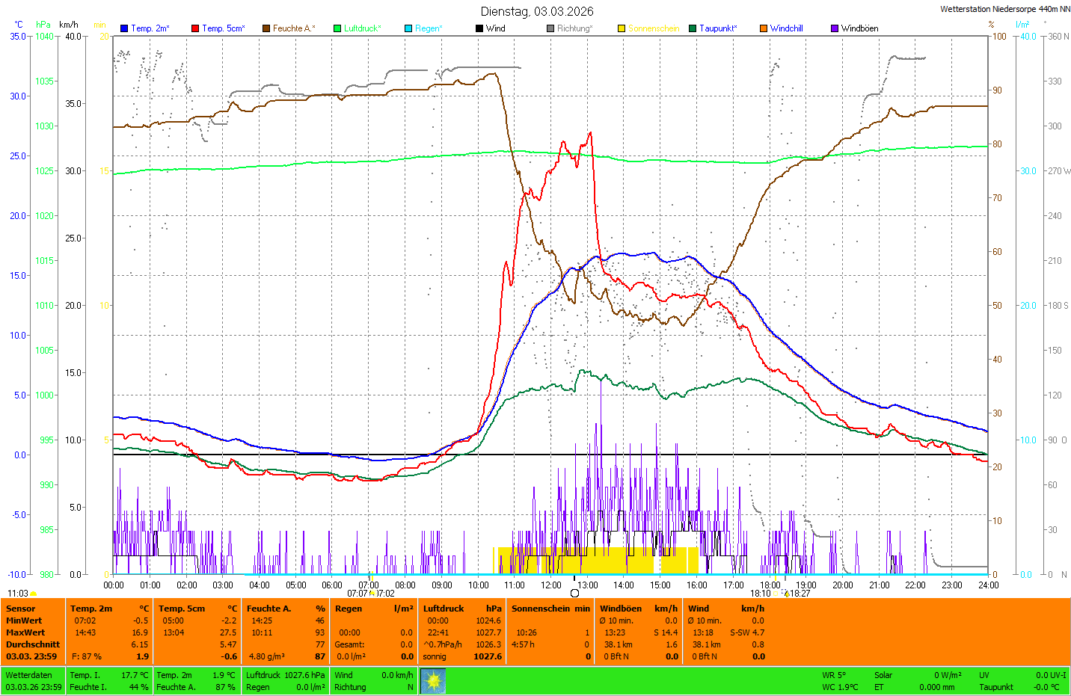
Task: Click the orange Windchill legend square
Action: click(764, 28)
